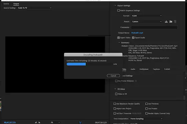Click the Comments input field
187x124 pixels.
point(154,27)
